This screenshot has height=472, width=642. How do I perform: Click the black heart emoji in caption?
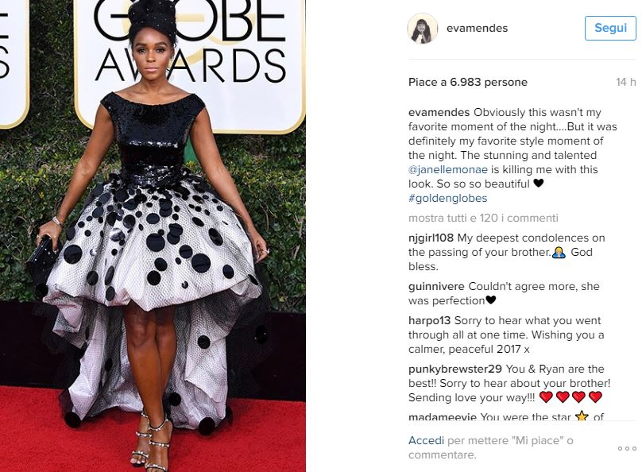(539, 184)
